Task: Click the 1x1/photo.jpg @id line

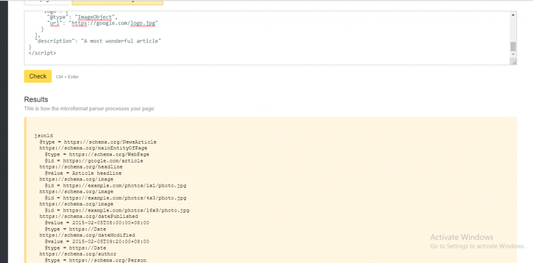Action: [115, 186]
